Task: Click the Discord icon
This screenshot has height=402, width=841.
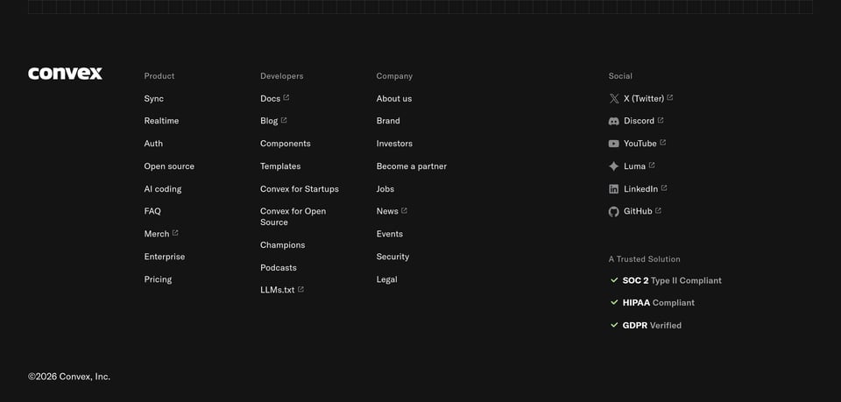Action: coord(614,121)
